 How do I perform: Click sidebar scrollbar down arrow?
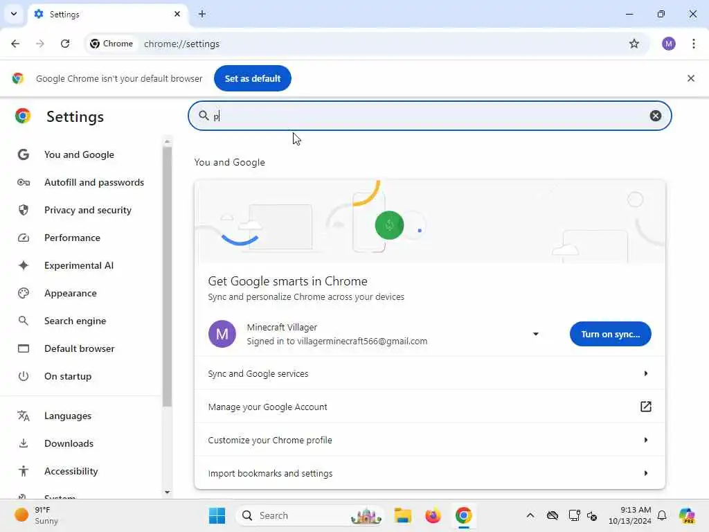tap(168, 492)
